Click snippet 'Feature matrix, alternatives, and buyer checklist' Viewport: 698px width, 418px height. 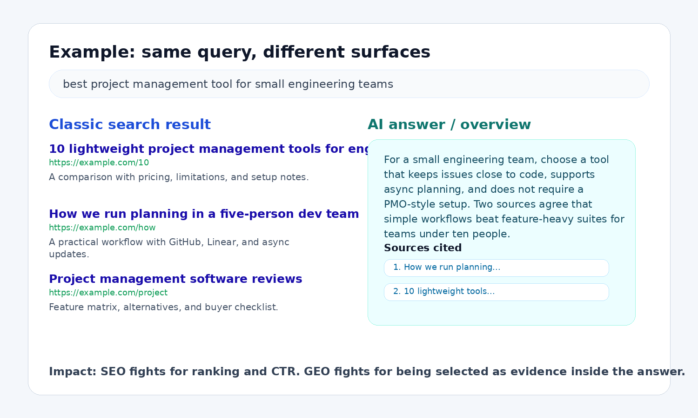point(163,307)
